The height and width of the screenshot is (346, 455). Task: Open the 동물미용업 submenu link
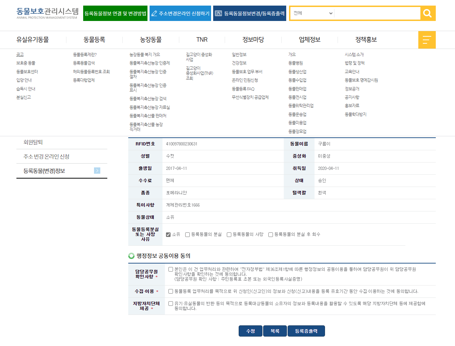297,123
